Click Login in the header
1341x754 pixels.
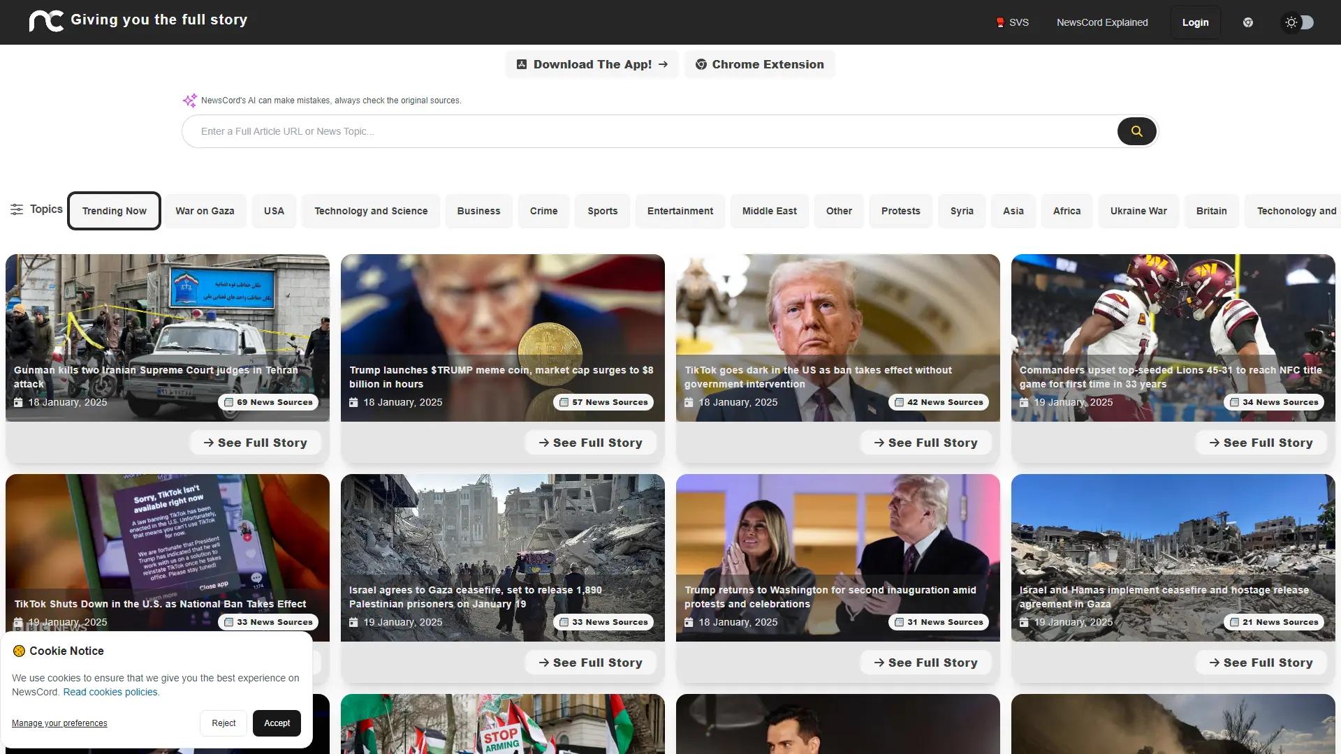point(1195,22)
